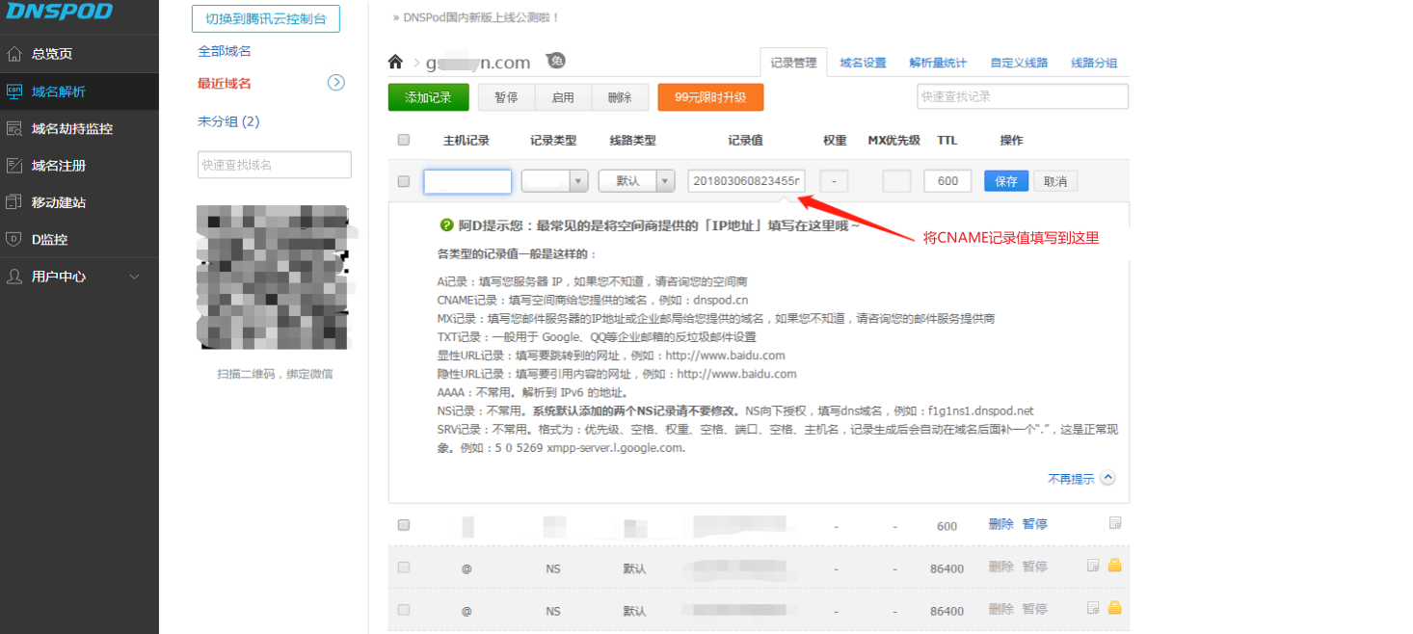Click the remark note icon in TTL 600 row
Viewport: 1413px width, 634px height.
point(1115,523)
